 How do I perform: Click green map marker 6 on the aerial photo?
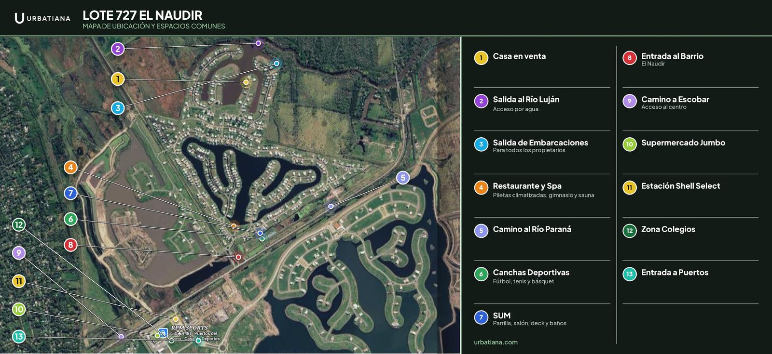point(71,219)
